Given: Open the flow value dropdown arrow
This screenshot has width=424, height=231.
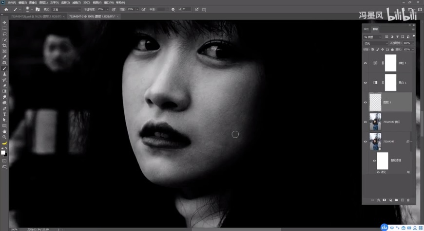Looking at the screenshot, I should [137, 9].
